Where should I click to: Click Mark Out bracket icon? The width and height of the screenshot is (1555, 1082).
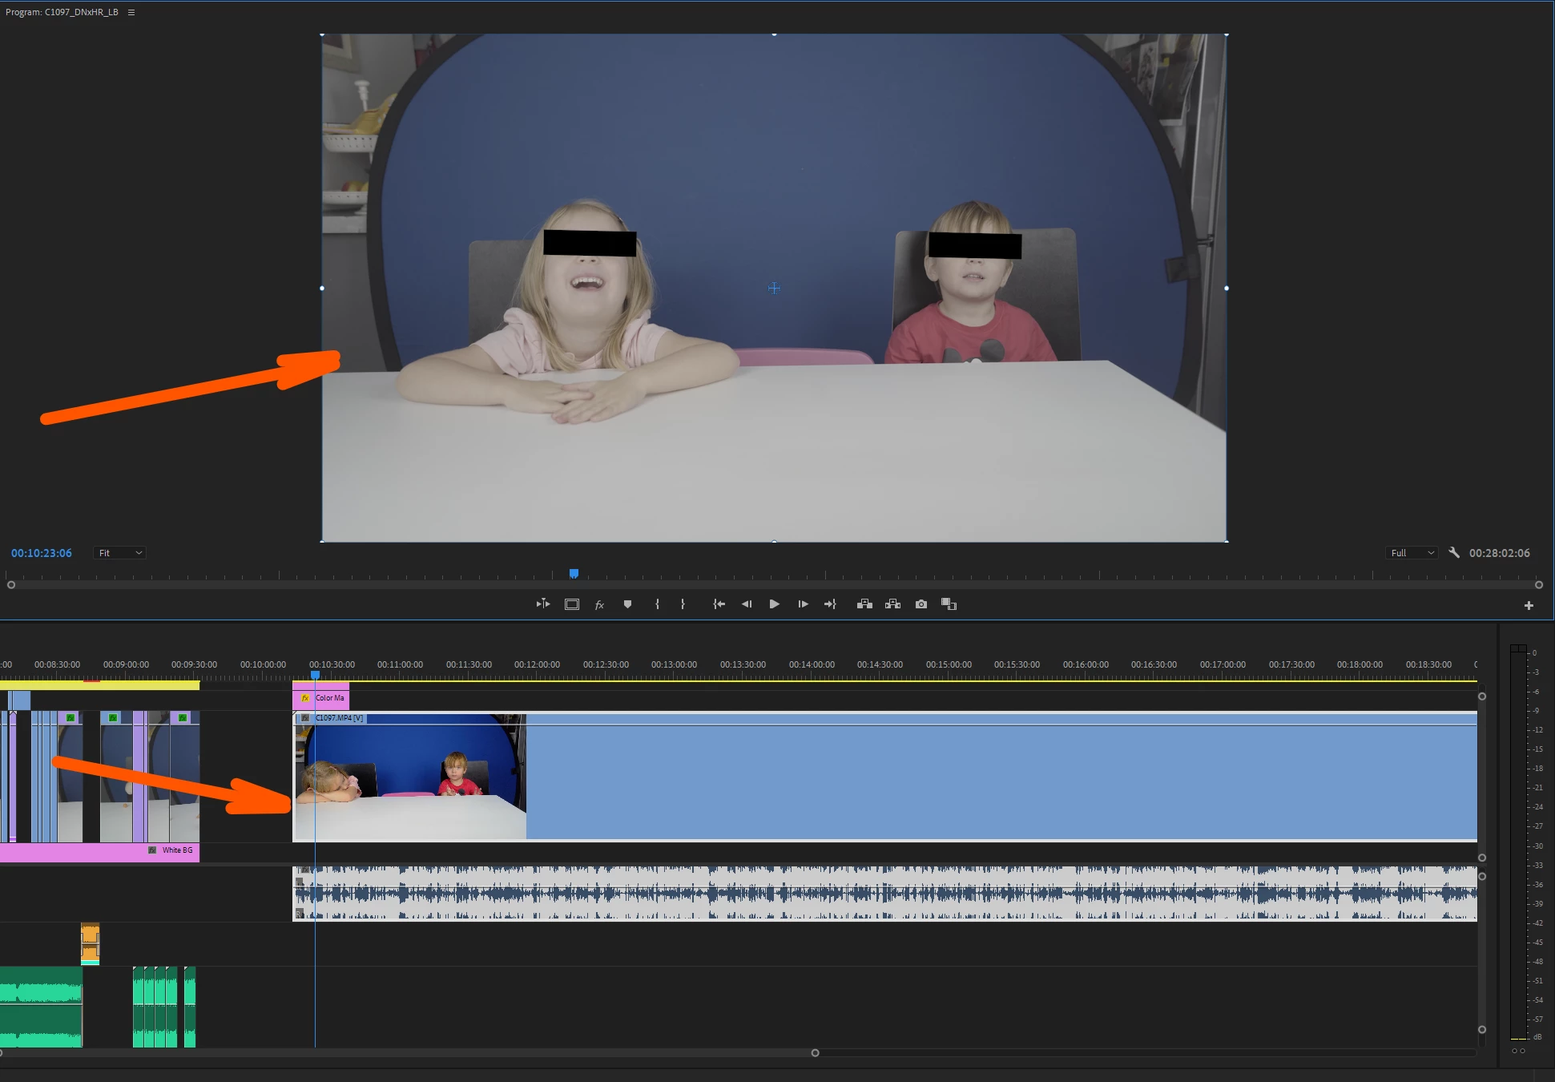pyautogui.click(x=683, y=604)
